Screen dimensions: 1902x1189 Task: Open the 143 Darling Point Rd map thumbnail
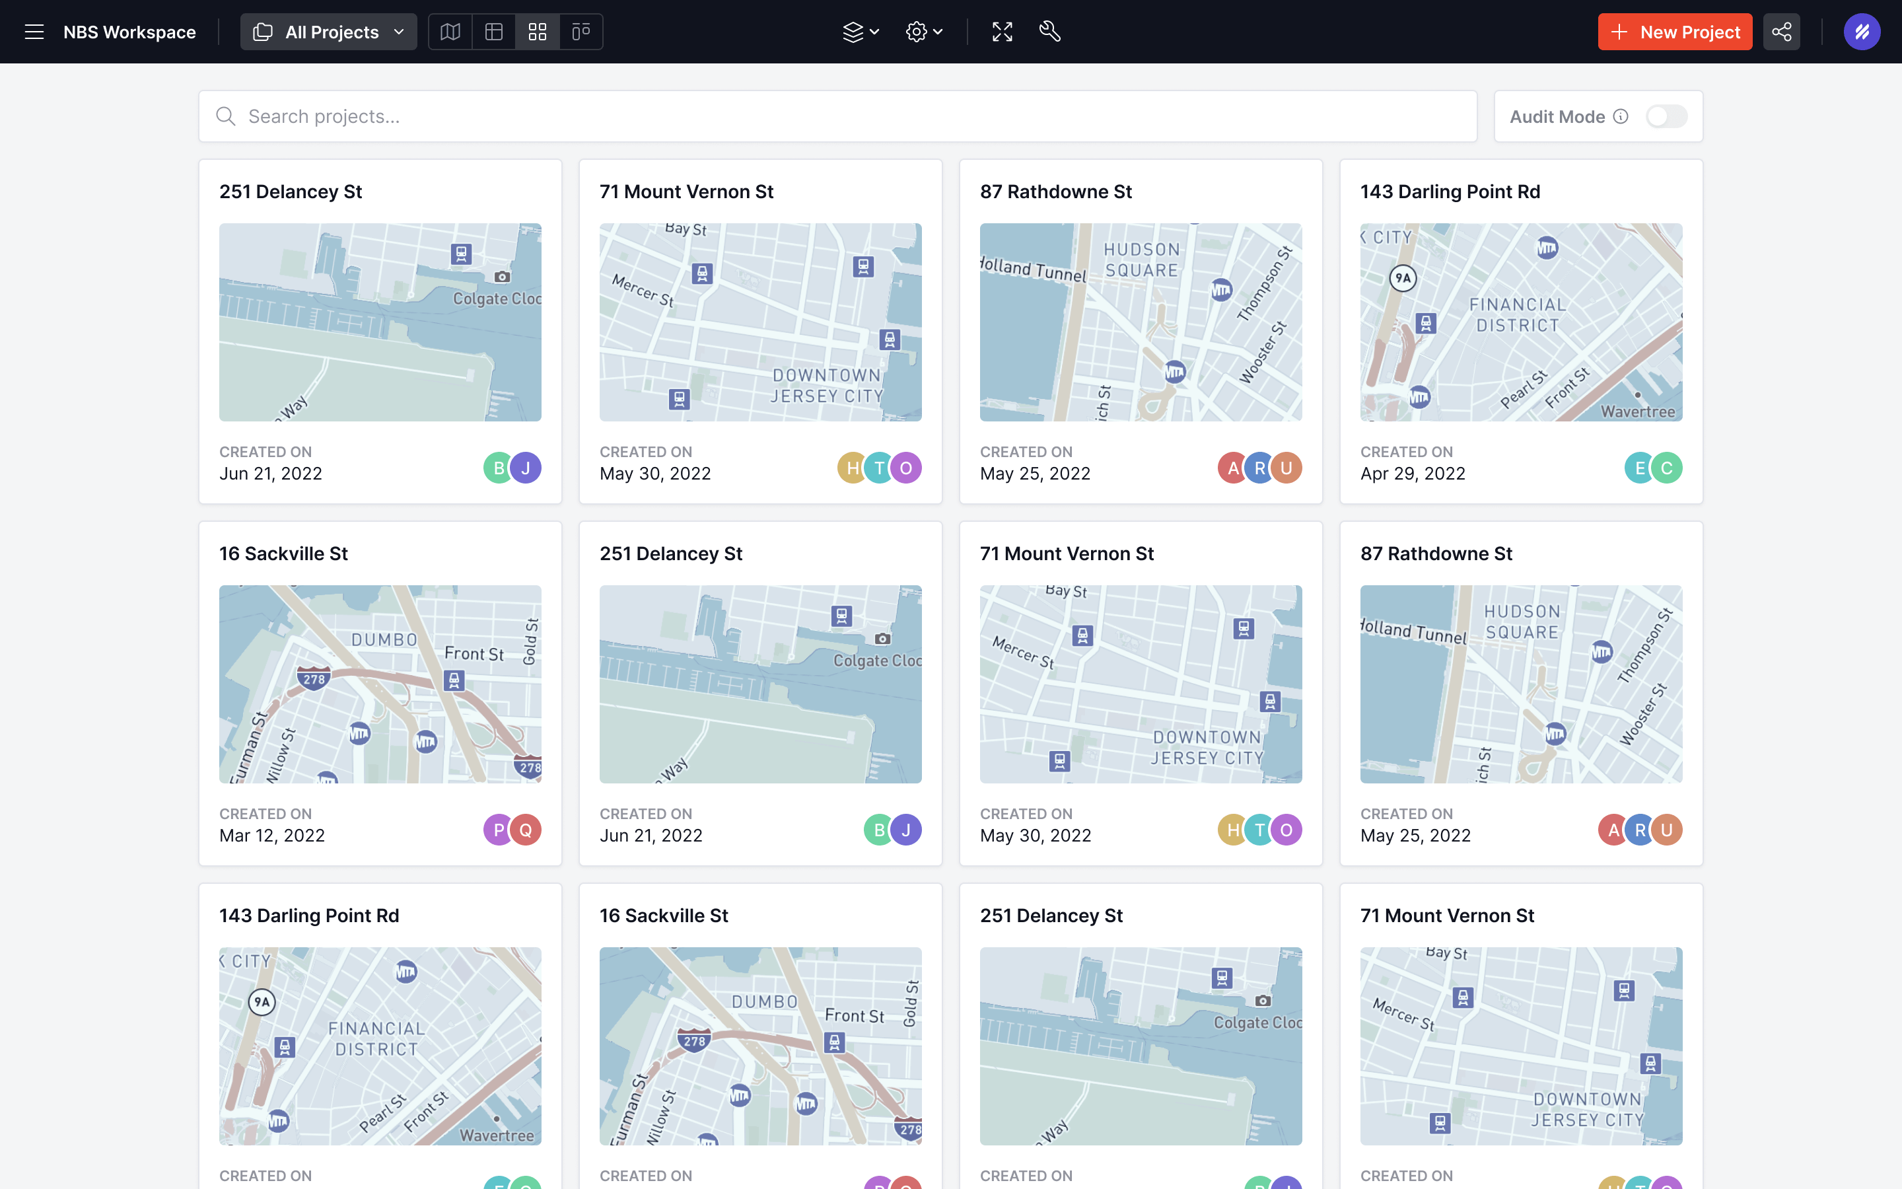(1521, 322)
